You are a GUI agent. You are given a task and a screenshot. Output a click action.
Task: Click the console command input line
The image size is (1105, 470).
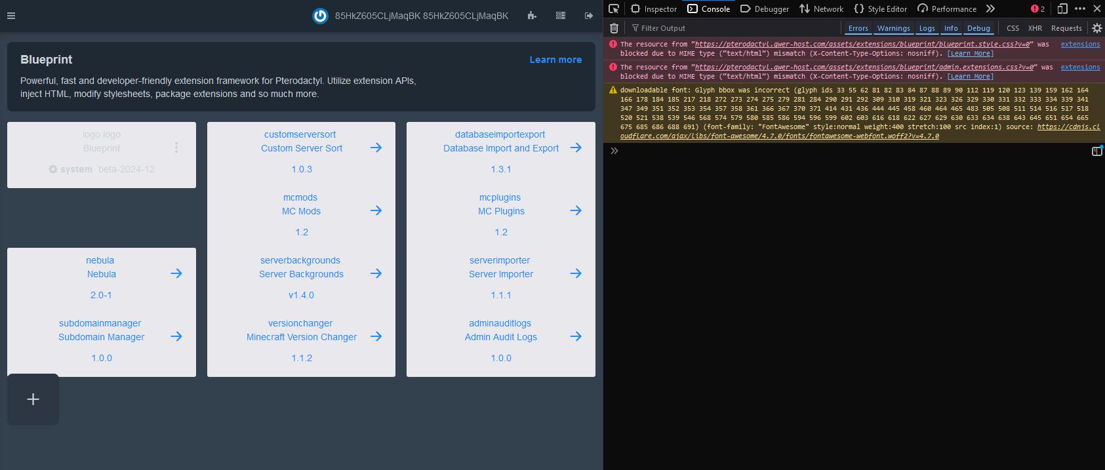(853, 151)
